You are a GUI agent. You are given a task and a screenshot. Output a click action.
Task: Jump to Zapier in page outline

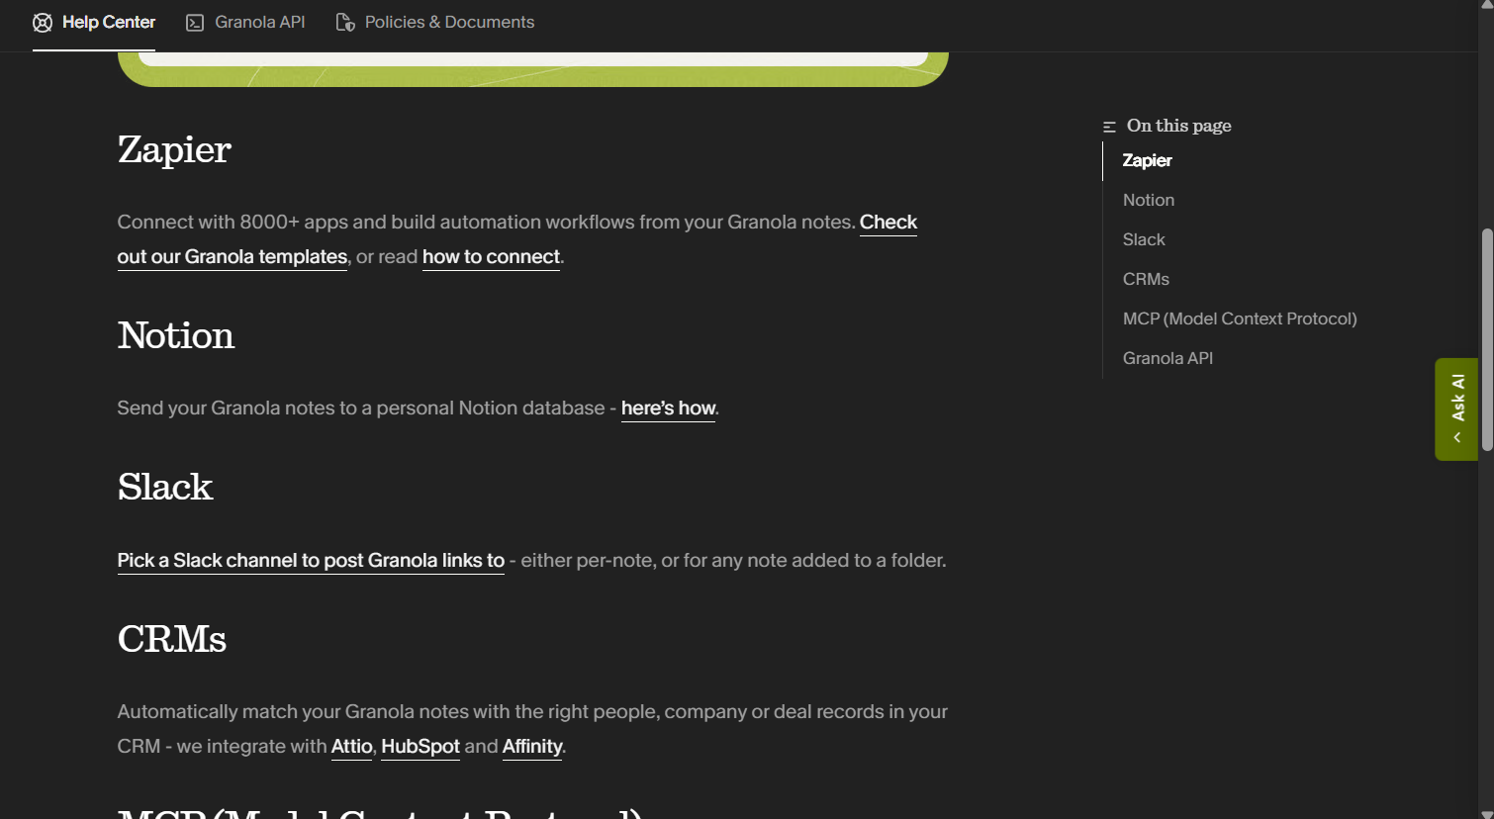(x=1147, y=160)
